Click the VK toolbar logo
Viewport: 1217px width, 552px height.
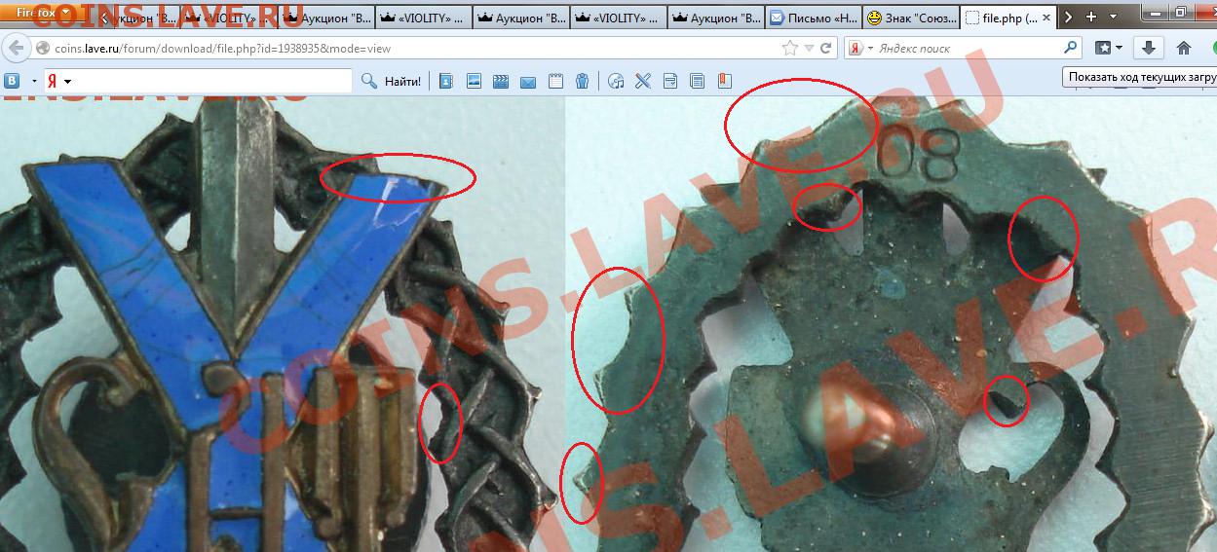coord(14,81)
